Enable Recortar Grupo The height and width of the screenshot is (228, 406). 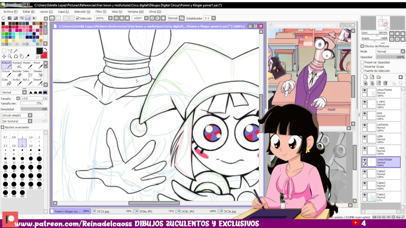tap(362, 66)
